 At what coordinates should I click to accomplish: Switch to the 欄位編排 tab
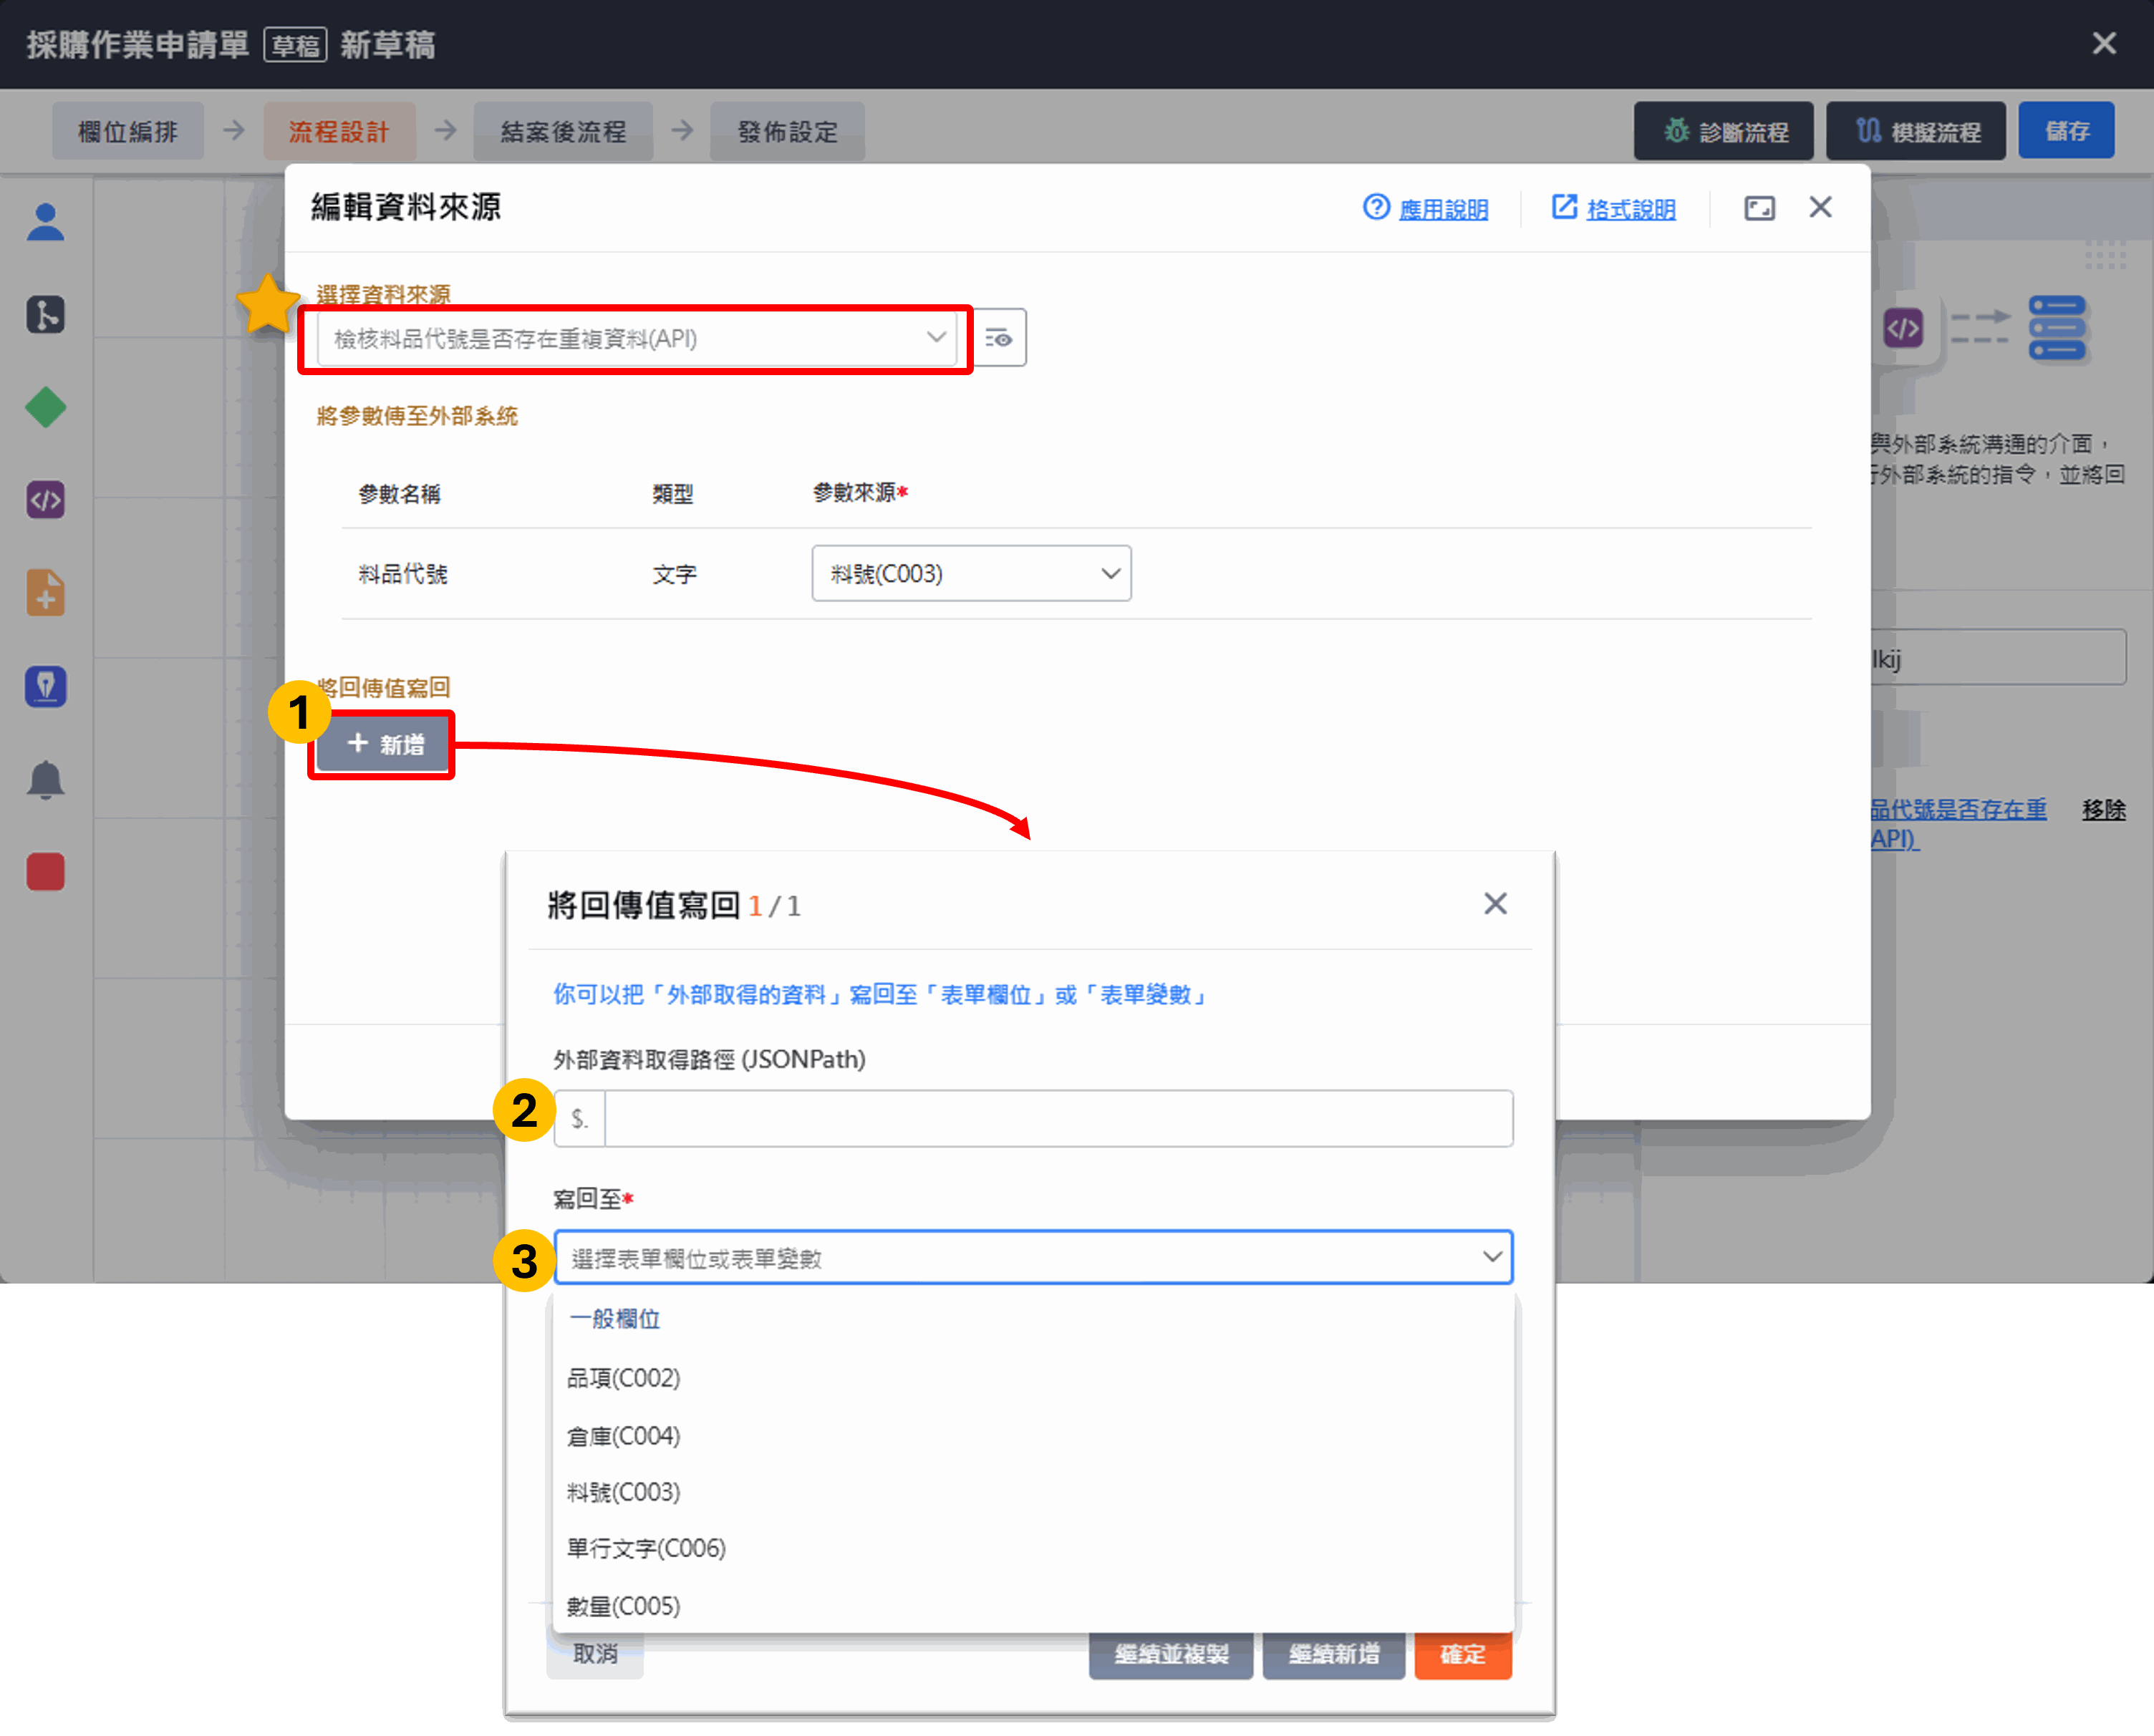tap(128, 131)
